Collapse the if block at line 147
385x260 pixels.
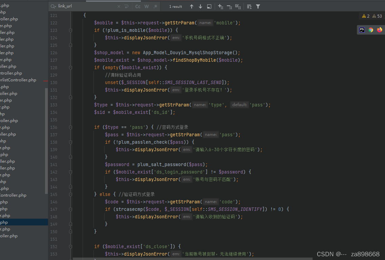(70, 209)
